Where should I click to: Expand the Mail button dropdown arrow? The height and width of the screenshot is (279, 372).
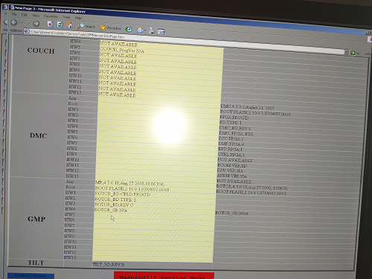pyautogui.click(x=144, y=31)
